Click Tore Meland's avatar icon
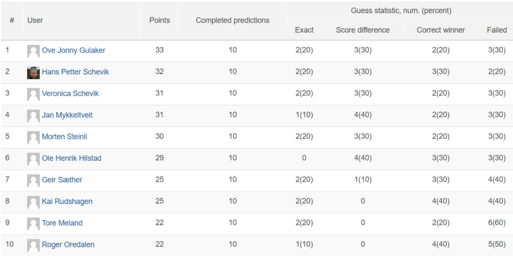The height and width of the screenshot is (256, 513). [x=34, y=224]
